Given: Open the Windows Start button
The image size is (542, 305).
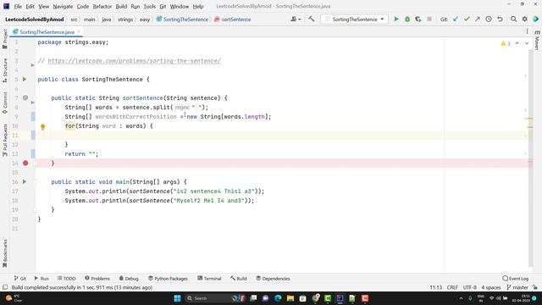Looking at the screenshot, I should (177, 298).
